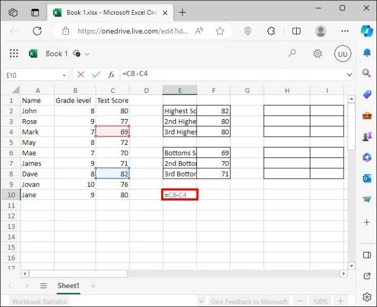Open the all sheets list button
This screenshot has height=307, width=377.
44,286
